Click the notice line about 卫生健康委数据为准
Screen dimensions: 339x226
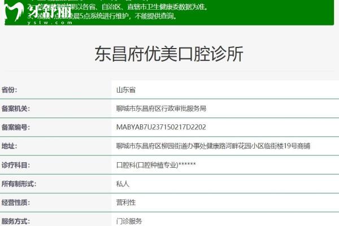coord(118,7)
